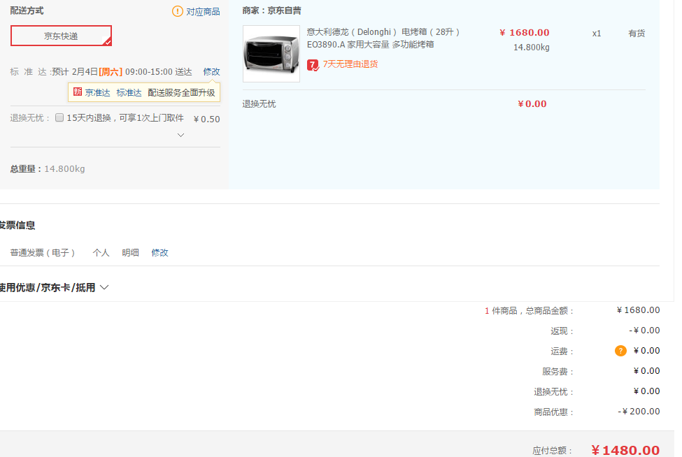The width and height of the screenshot is (682, 457).
Task: Click the ￥0.50 return service fee
Action: 206,119
